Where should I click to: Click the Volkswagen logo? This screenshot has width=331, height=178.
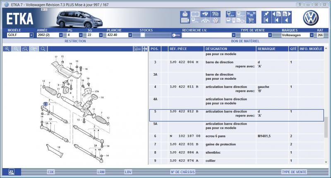(x=311, y=18)
